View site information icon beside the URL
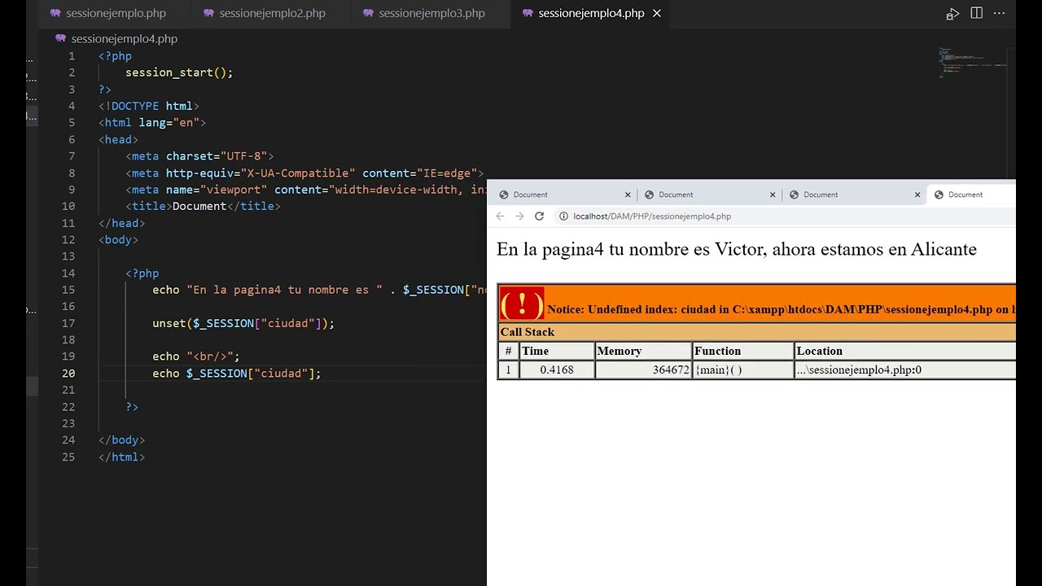Screen dimensions: 1042x586 (x=563, y=216)
